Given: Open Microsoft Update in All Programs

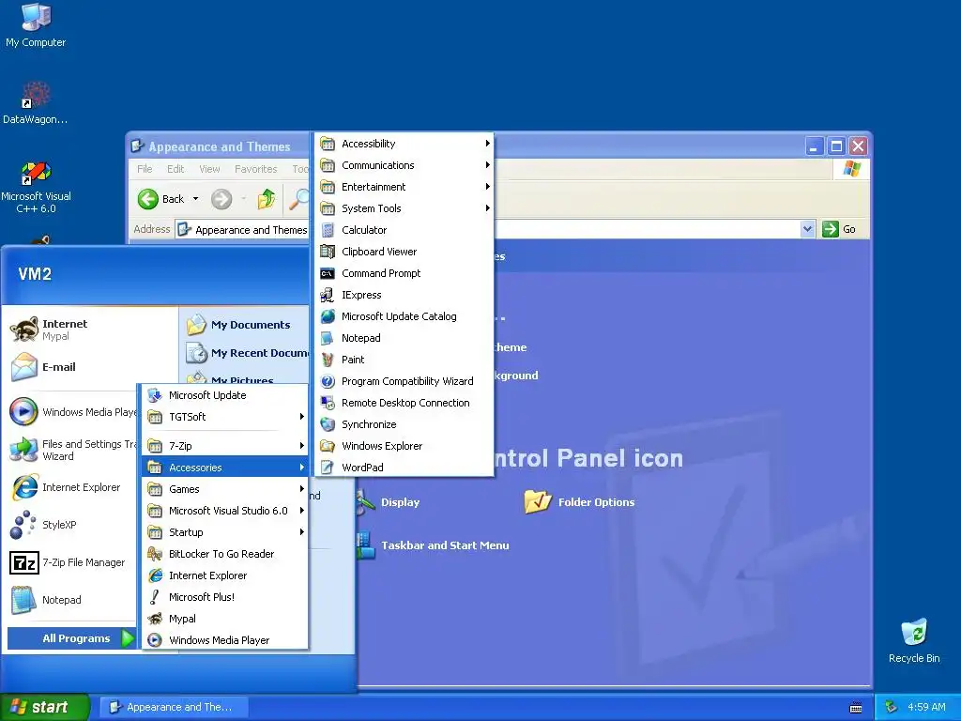Looking at the screenshot, I should [x=224, y=395].
